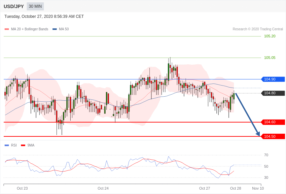
Task: Click the RSI legend label
Action: pos(14,145)
